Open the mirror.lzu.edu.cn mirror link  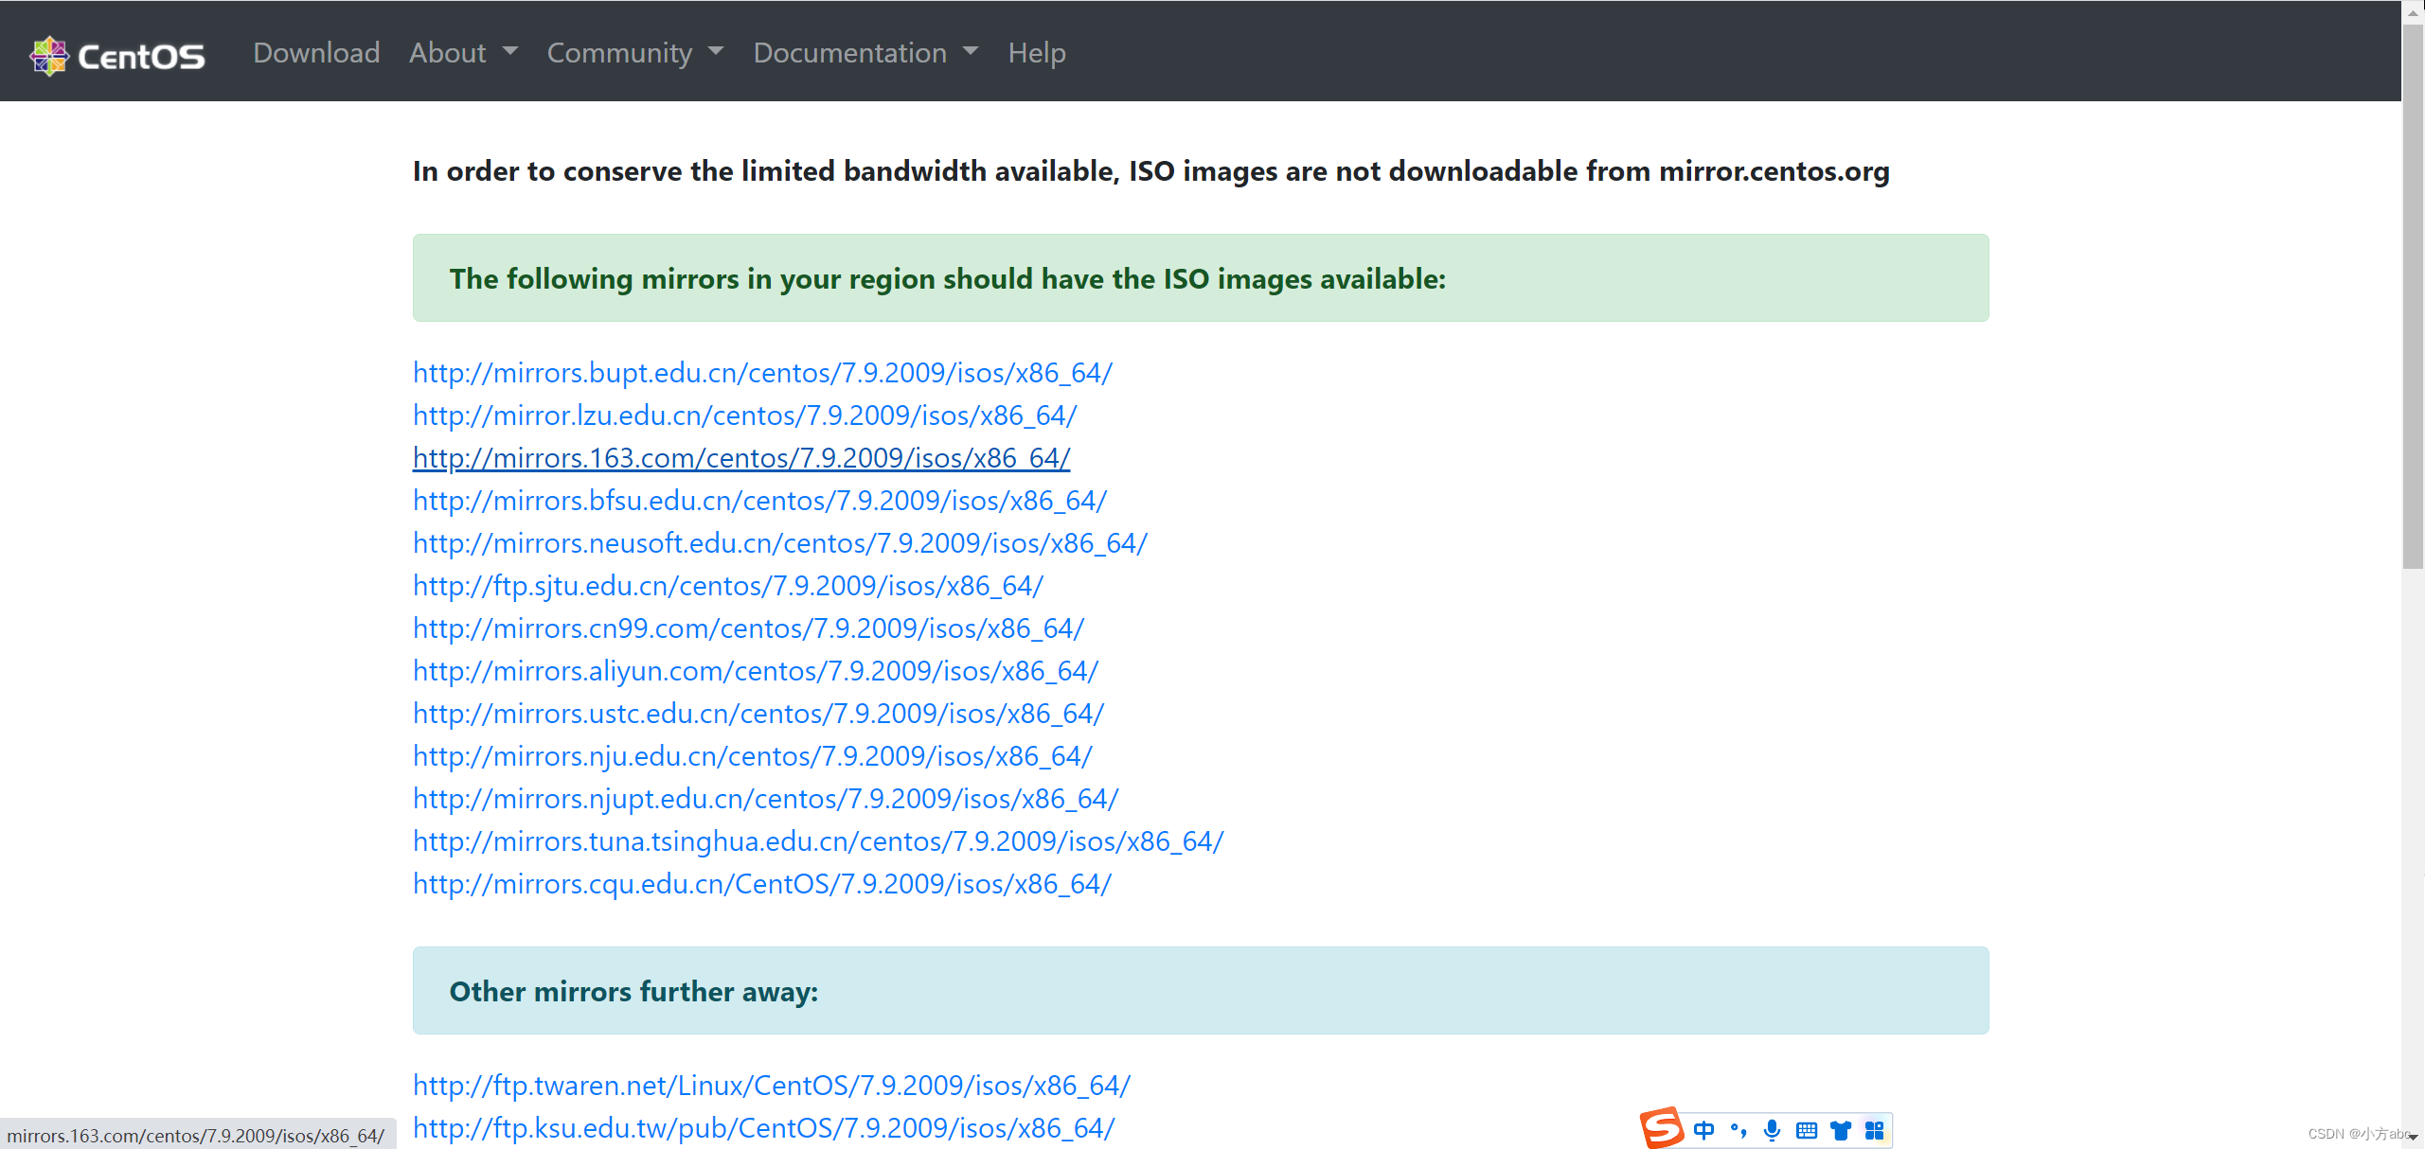[x=745, y=415]
